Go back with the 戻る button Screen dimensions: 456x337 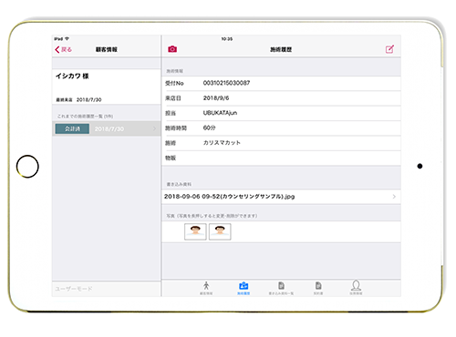tap(63, 49)
